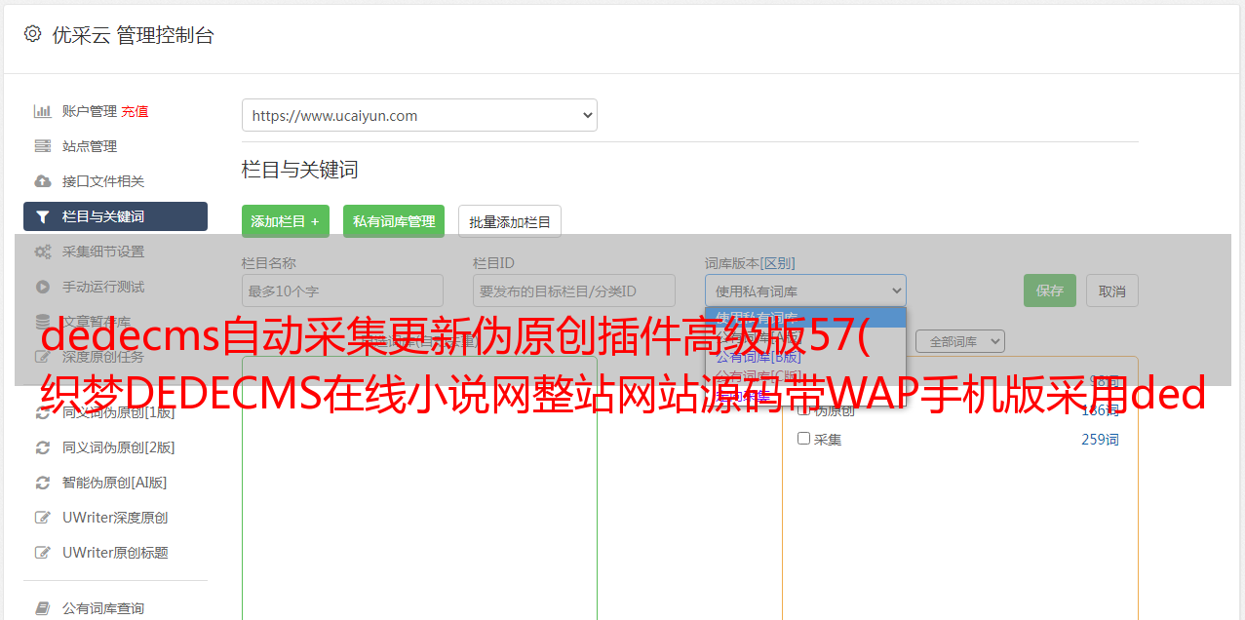Click the 私有词库管理 button

click(x=394, y=221)
